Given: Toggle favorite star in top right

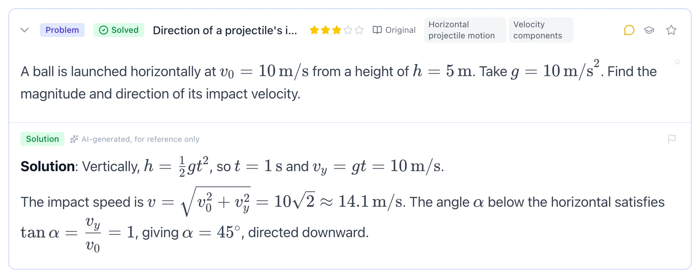Looking at the screenshot, I should coord(671,30).
